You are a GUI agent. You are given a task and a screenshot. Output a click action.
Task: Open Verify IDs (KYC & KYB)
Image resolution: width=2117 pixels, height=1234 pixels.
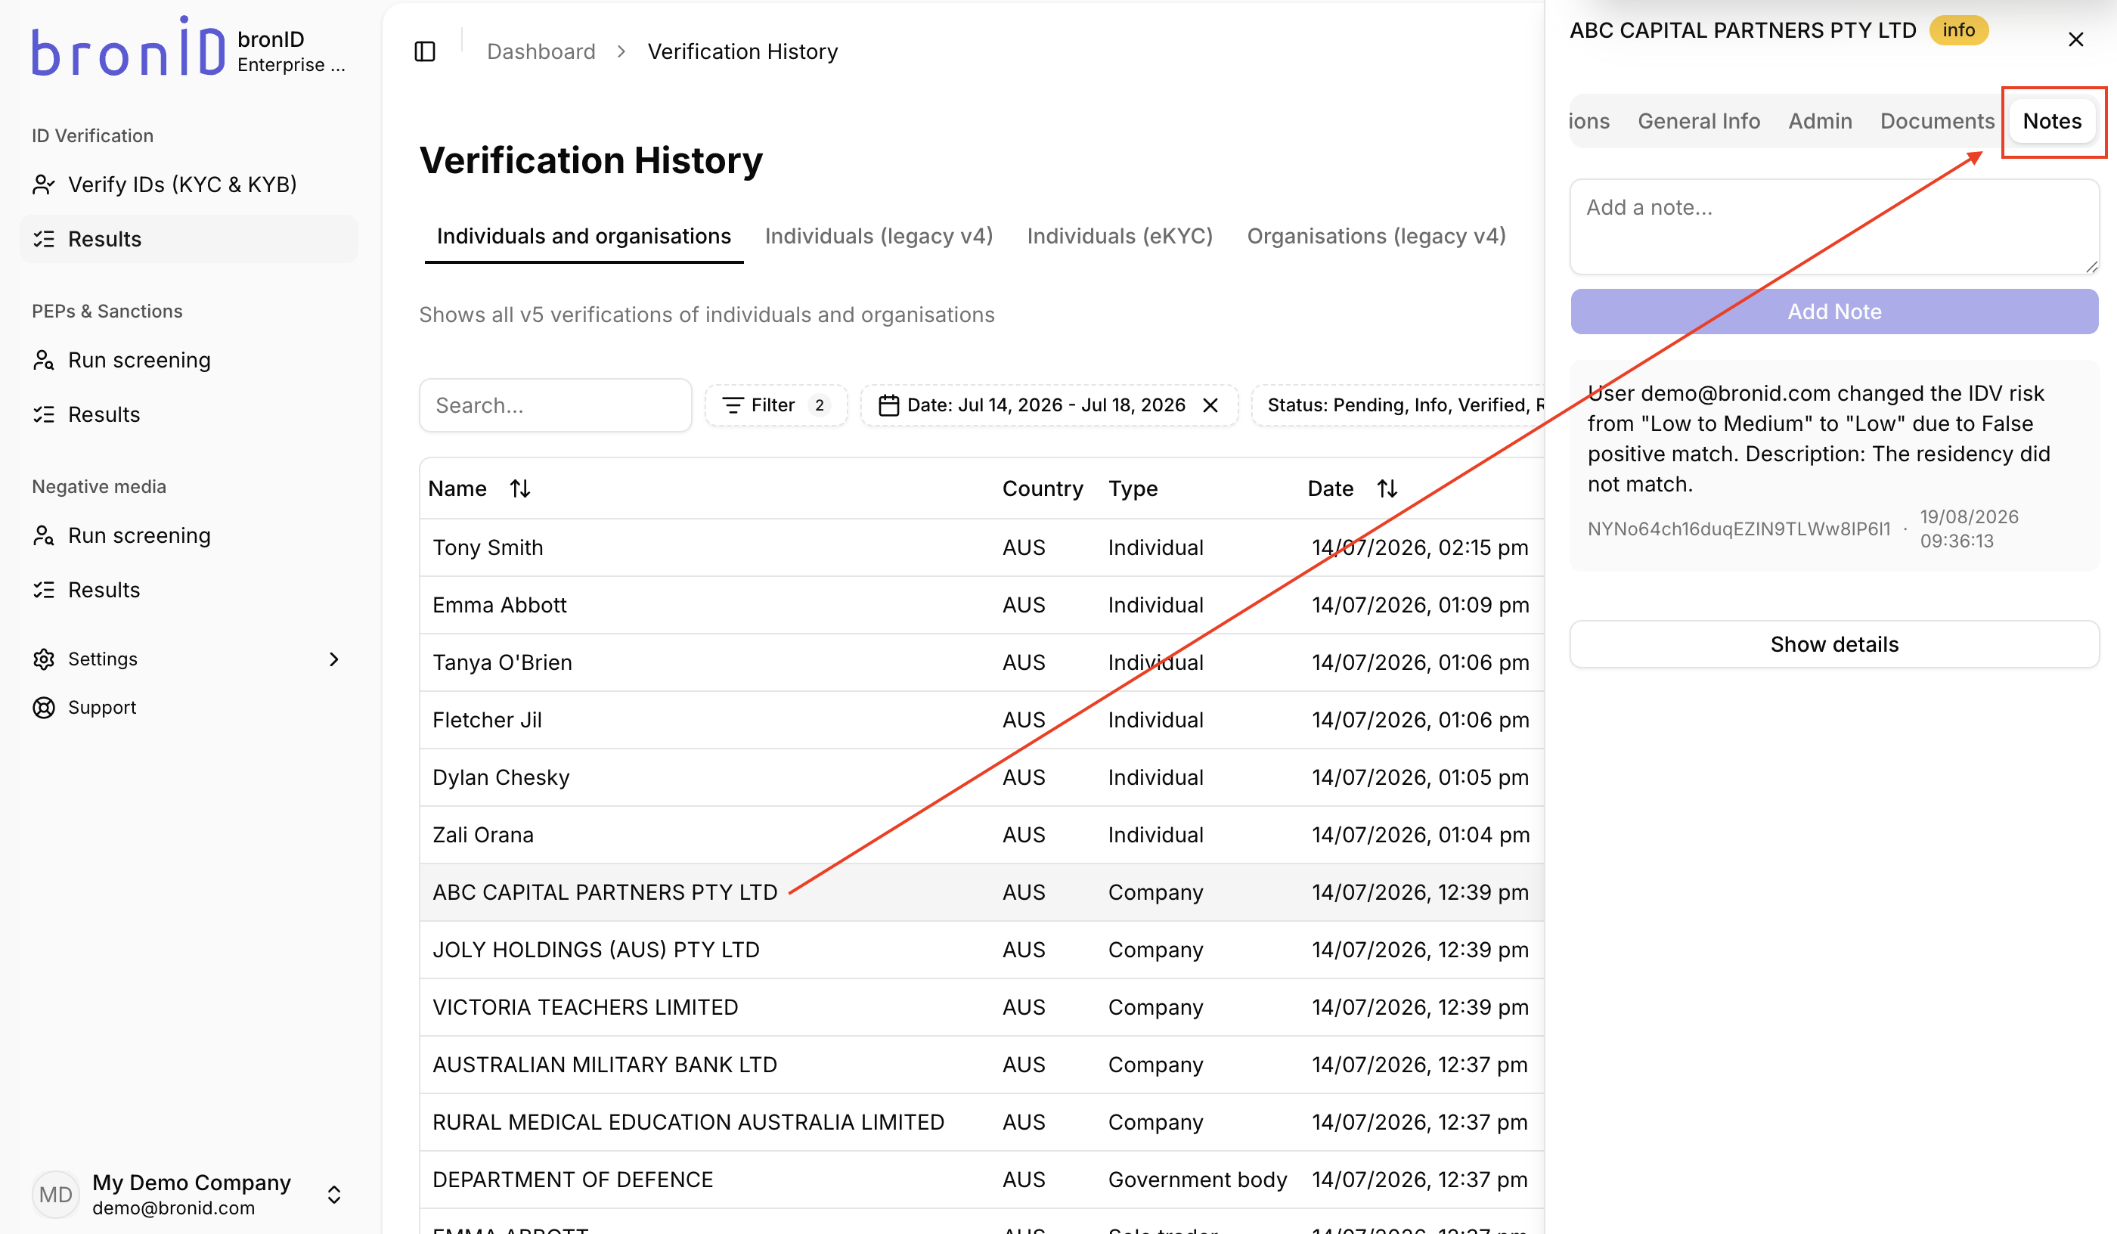[189, 184]
